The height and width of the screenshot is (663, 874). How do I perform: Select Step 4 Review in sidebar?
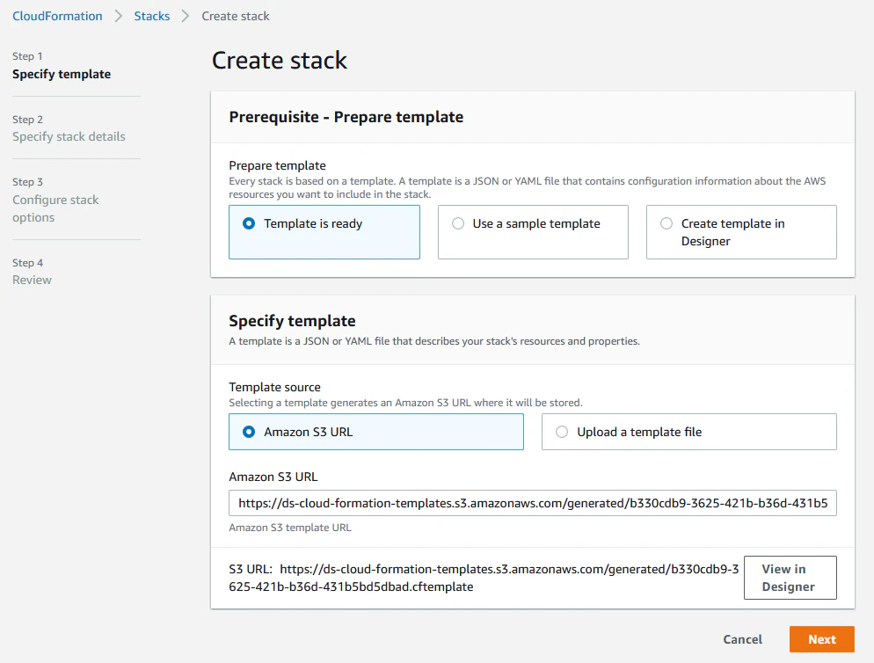click(x=32, y=272)
